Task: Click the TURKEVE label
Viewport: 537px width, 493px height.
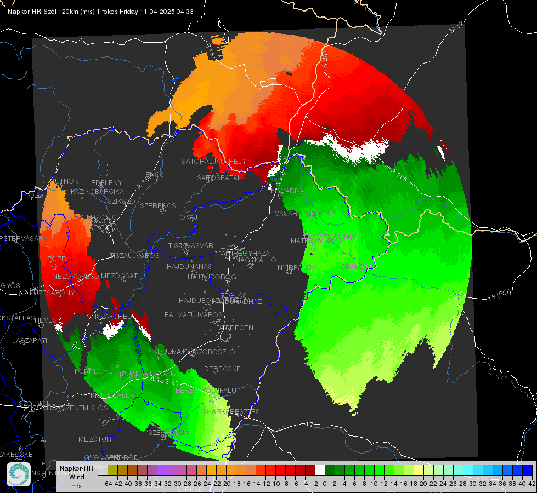Action: [x=108, y=417]
